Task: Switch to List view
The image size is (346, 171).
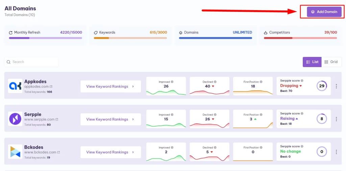Action: pyautogui.click(x=312, y=62)
